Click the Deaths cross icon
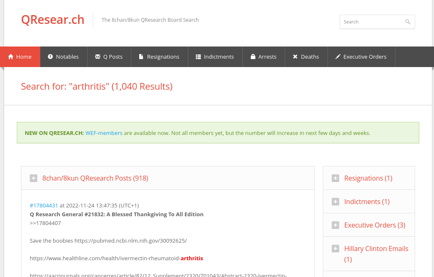Image resolution: width=434 pixels, height=277 pixels. (x=295, y=57)
